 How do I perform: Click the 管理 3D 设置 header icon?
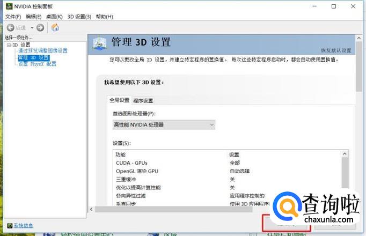[x=100, y=43]
